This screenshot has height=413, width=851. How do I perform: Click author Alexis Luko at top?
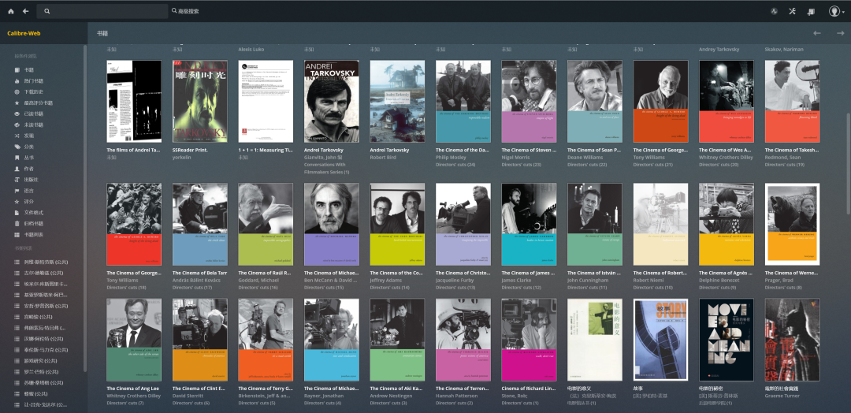(x=251, y=50)
